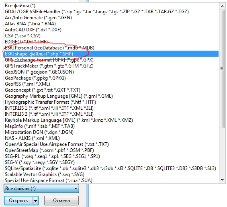Viewport: 227px width, 207px height.
Task: Select Keyhole Markup Language [KML] entry
Action: (x=111, y=120)
